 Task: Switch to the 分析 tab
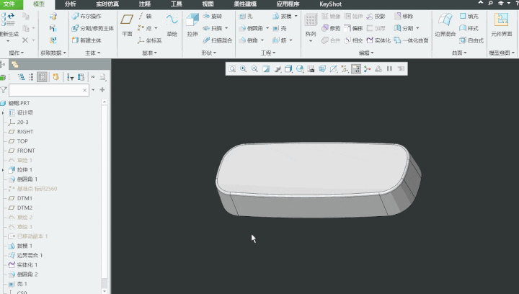70,4
